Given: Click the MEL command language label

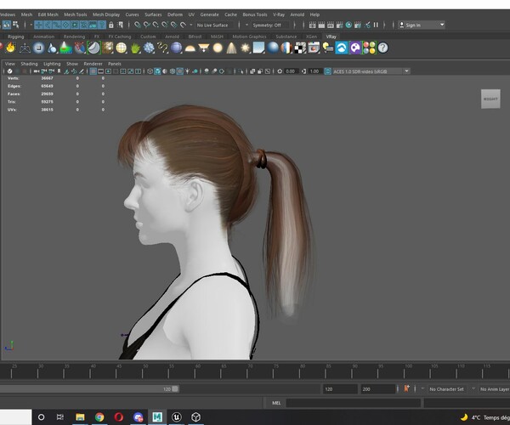Looking at the screenshot, I should pos(276,403).
